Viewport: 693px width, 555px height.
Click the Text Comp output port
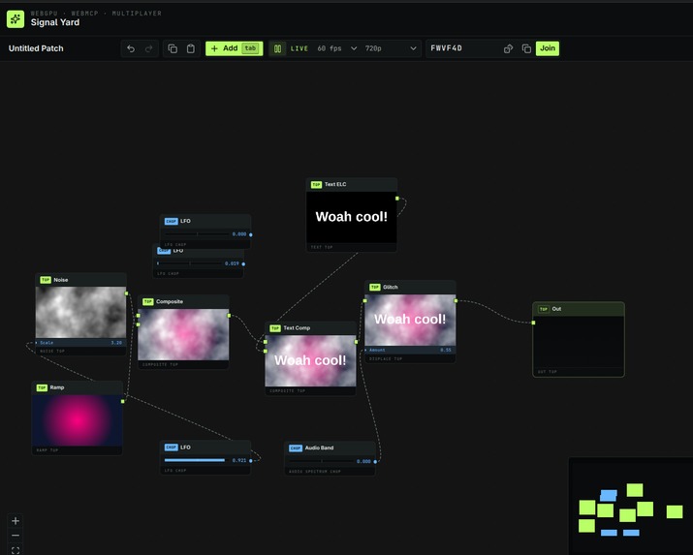tap(357, 341)
